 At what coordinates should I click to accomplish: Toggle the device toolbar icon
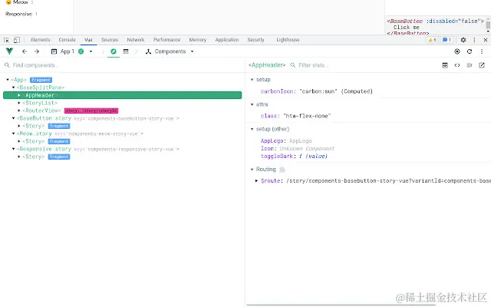[17, 40]
